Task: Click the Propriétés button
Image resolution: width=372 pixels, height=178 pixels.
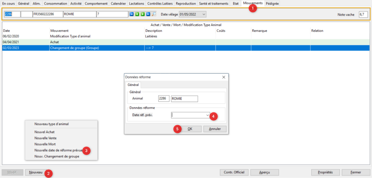Action: click(x=325, y=172)
